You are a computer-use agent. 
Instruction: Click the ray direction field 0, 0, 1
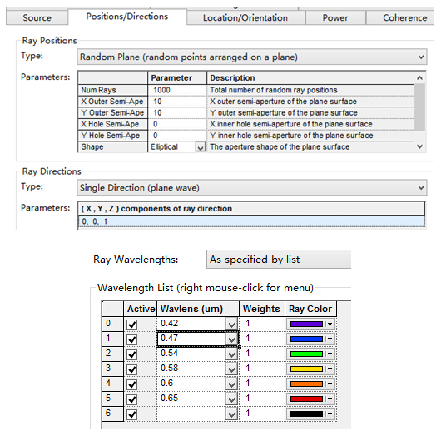pyautogui.click(x=252, y=221)
